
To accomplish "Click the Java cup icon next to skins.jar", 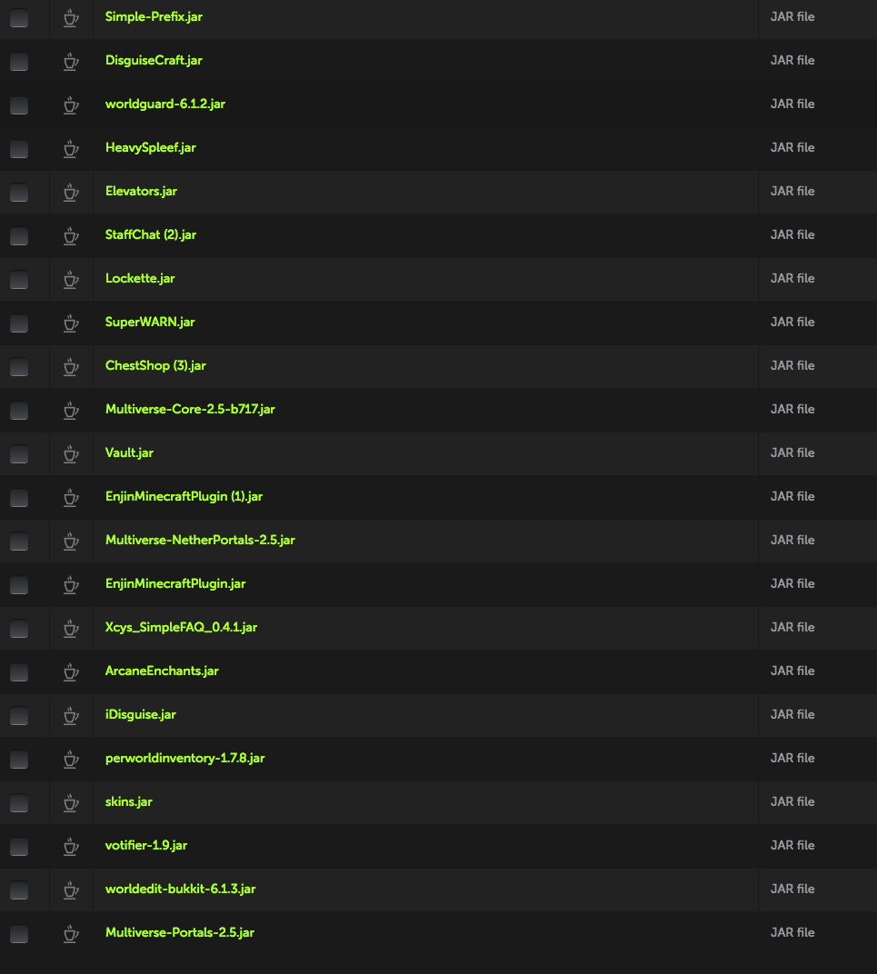I will tap(71, 803).
